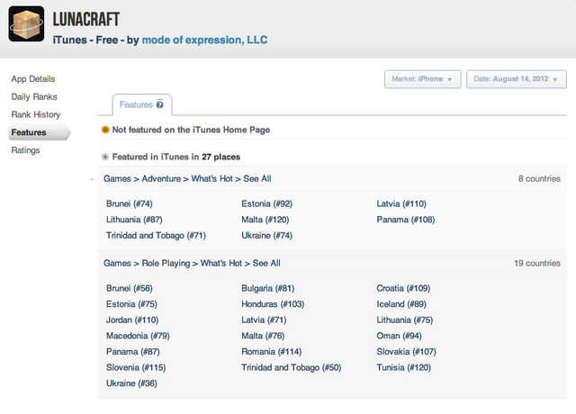Screen dimensions: 576x414
Task: Select Romania (#114) entry
Action: pyautogui.click(x=272, y=351)
